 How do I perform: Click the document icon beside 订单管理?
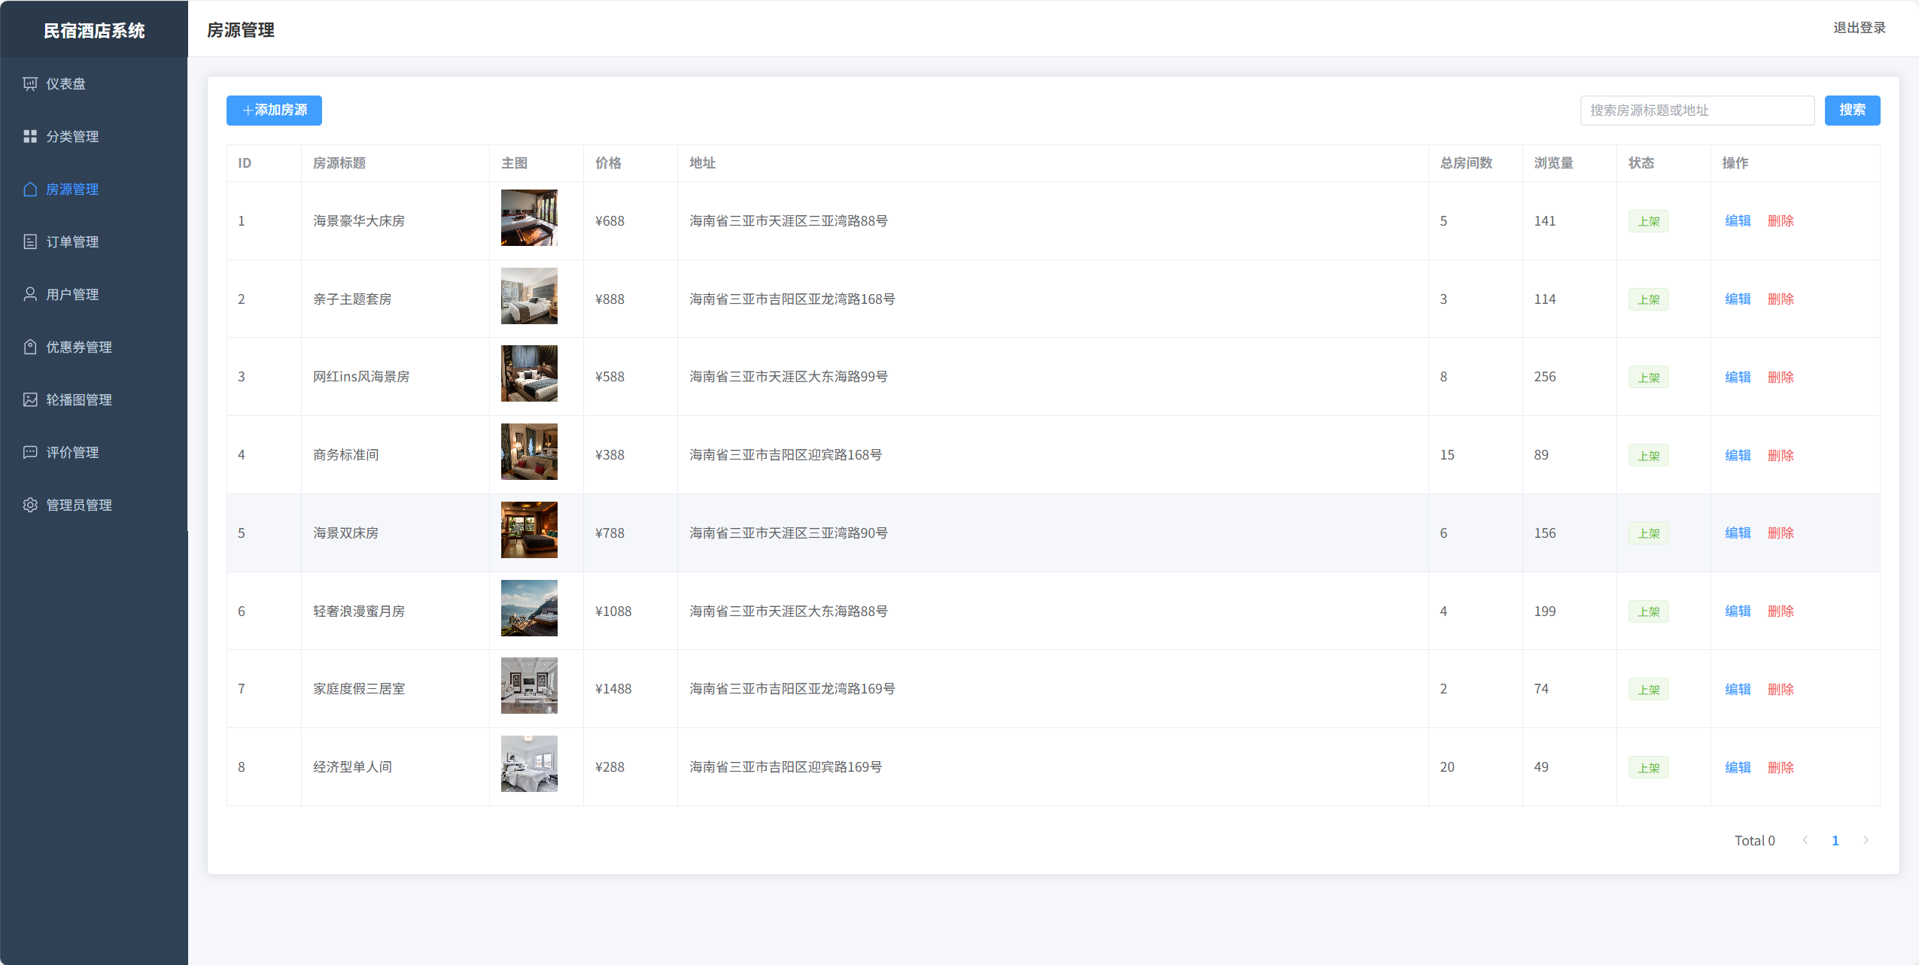pyautogui.click(x=30, y=241)
